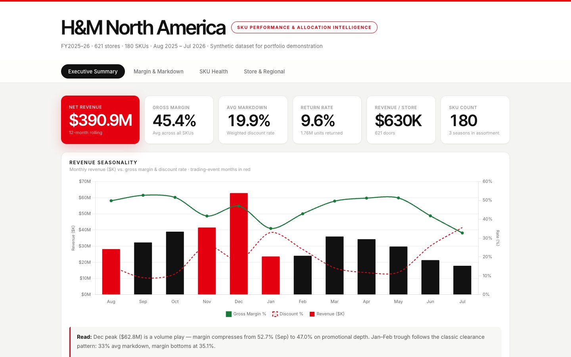This screenshot has height=357, width=571.
Task: Switch to Margin & Markdown tab
Action: point(159,71)
